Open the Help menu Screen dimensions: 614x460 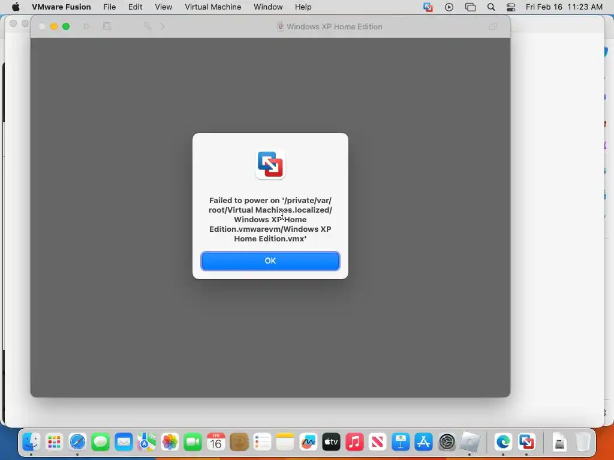pos(303,7)
